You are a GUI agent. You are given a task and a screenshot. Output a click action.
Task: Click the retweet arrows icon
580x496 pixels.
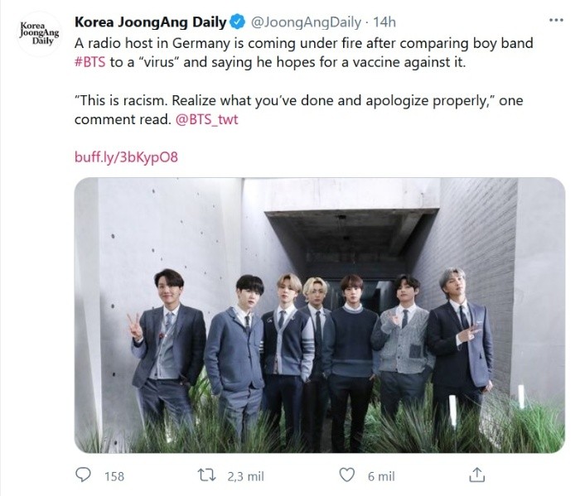coord(206,475)
